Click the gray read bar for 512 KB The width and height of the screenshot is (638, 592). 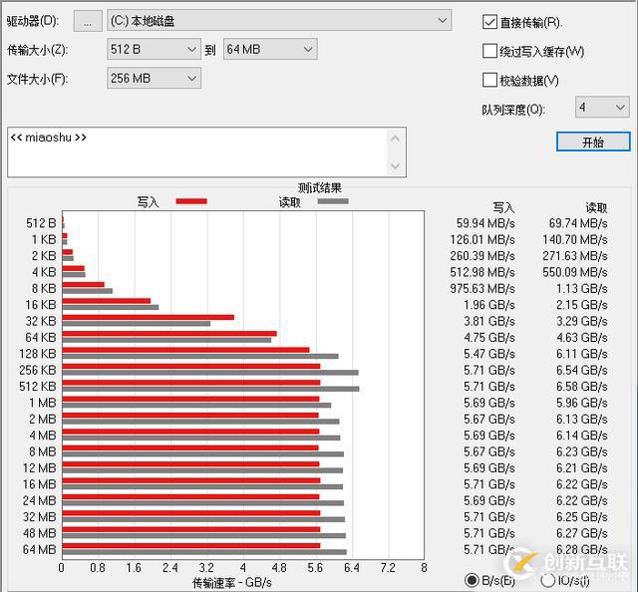(x=209, y=389)
